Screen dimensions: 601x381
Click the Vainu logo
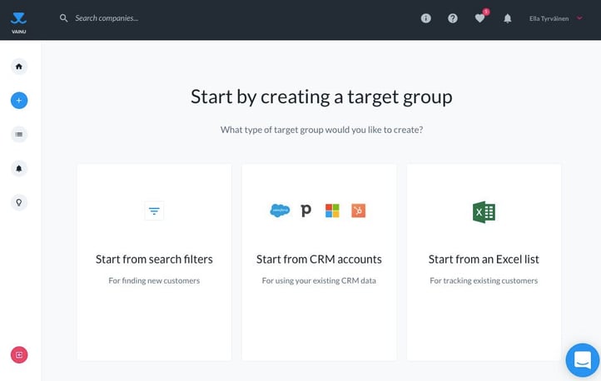coord(18,20)
